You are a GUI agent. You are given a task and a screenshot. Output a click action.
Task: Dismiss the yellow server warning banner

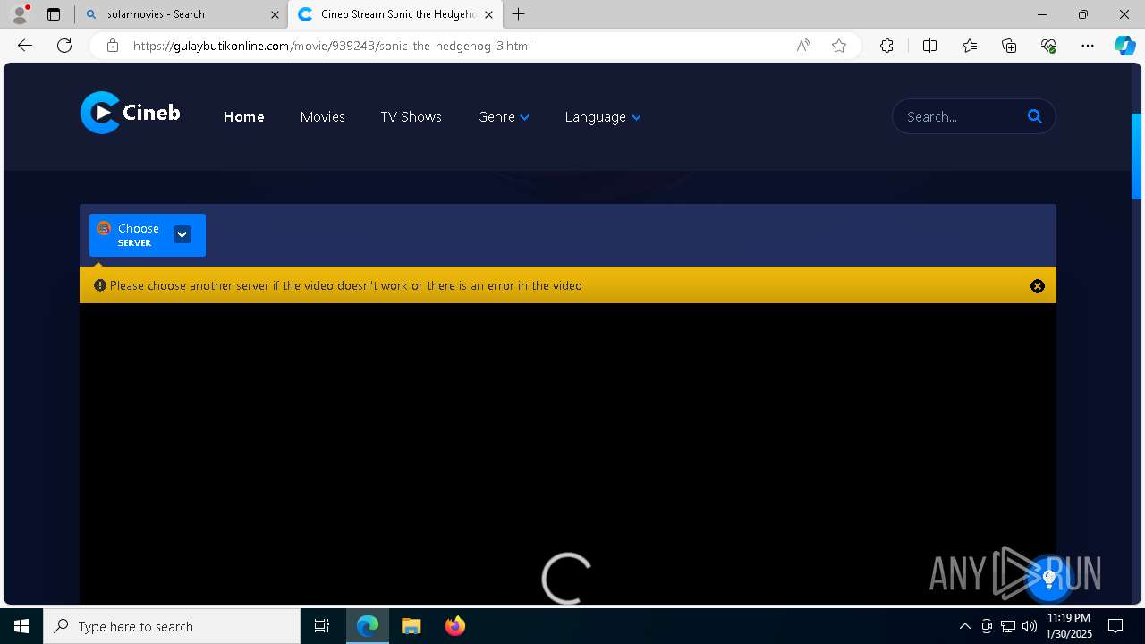click(x=1038, y=286)
